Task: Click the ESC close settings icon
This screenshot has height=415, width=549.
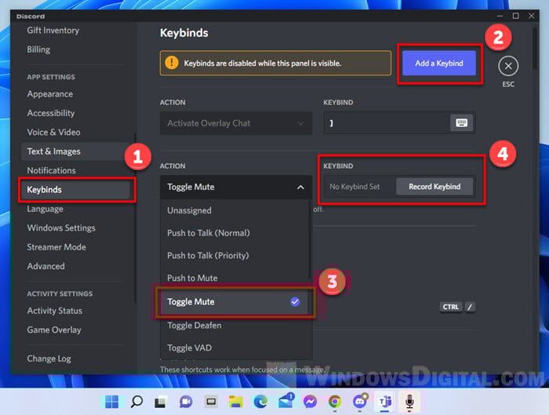Action: (x=508, y=66)
